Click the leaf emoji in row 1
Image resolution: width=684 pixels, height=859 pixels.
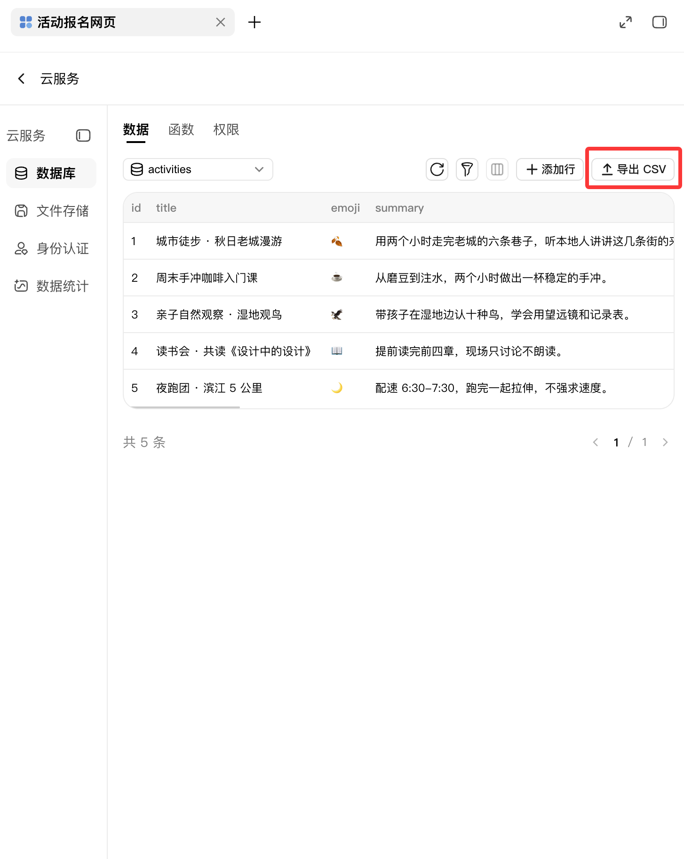click(x=337, y=241)
